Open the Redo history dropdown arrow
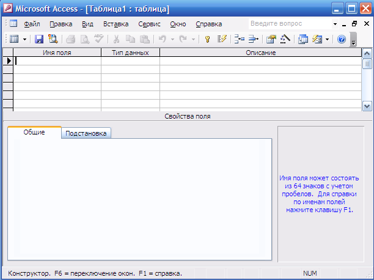 (x=194, y=39)
